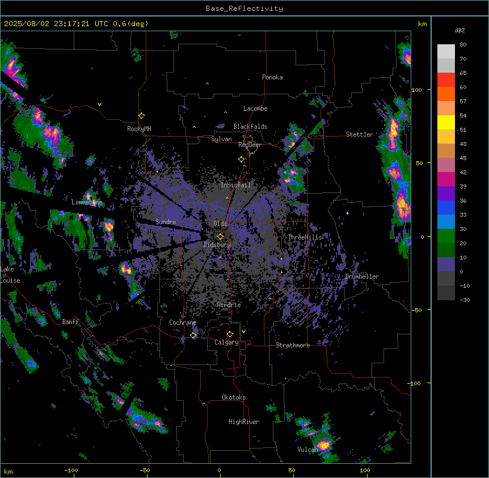Click the ThreeHills town label
This screenshot has height=478, width=489.
305,237
